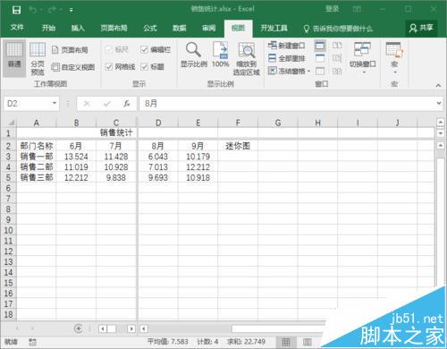Switch to the 插入 tab
The width and height of the screenshot is (447, 349).
coord(78,28)
